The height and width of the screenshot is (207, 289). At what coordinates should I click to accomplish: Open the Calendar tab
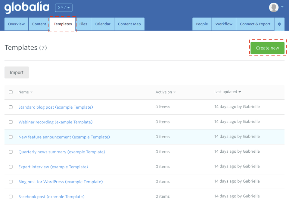click(102, 24)
